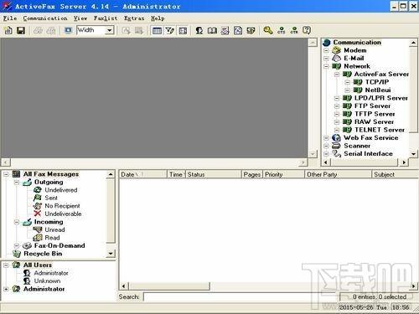Click the Fax-On-Demand machine icon
The image size is (419, 314).
pos(27,245)
